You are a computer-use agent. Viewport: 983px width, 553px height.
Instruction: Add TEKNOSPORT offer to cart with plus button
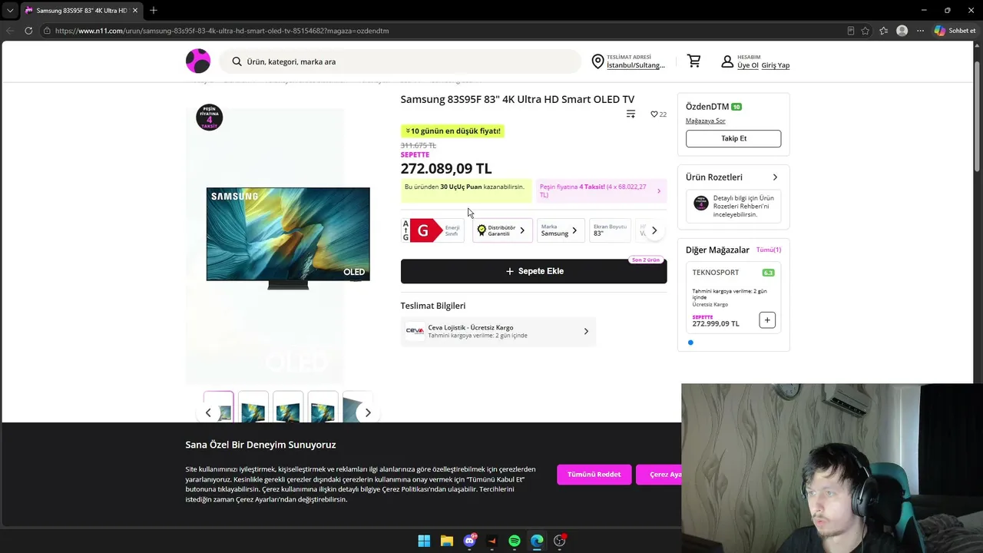point(767,320)
